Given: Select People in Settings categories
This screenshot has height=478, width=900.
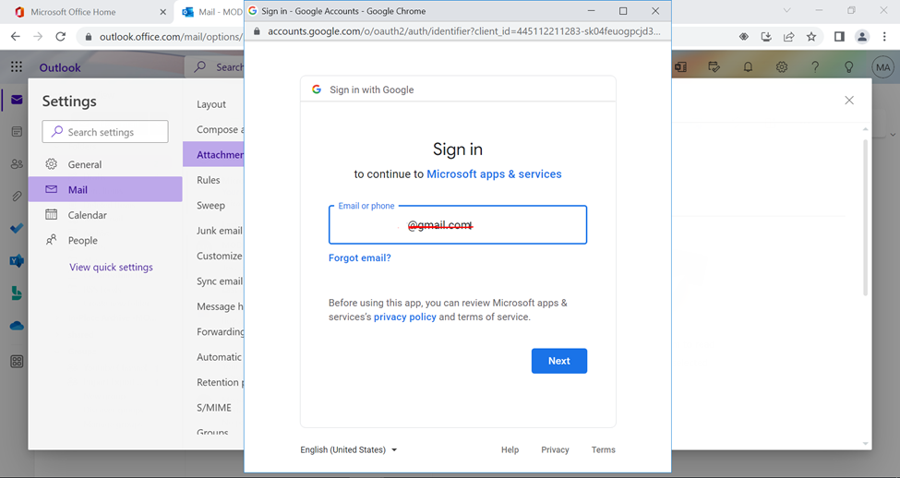Looking at the screenshot, I should pyautogui.click(x=105, y=240).
